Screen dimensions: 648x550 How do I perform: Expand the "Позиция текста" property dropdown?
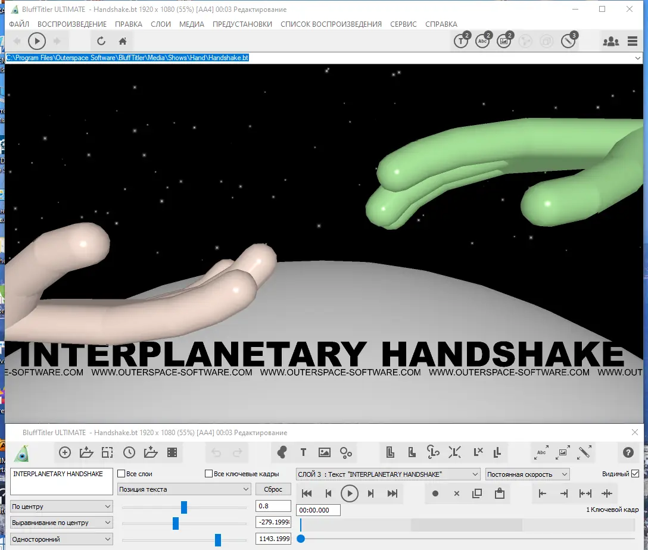click(x=184, y=489)
